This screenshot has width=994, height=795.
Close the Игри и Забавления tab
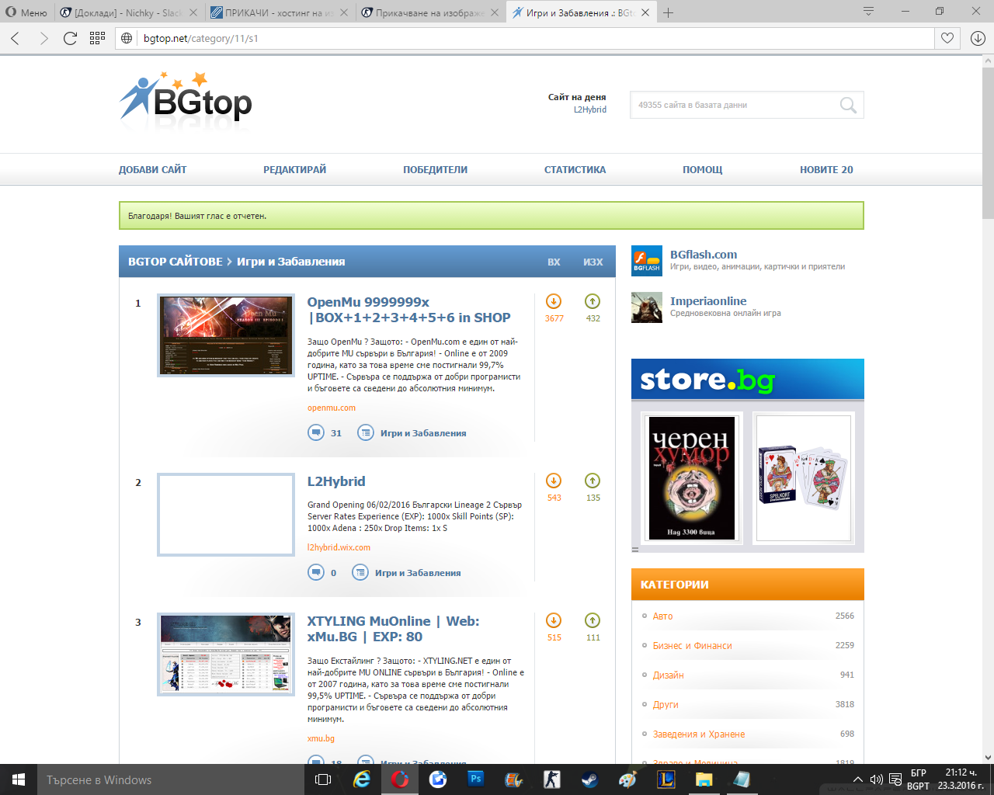tap(645, 12)
